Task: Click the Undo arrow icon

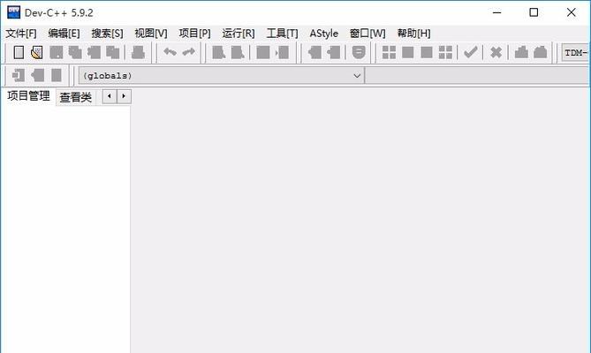Action: pyautogui.click(x=170, y=52)
